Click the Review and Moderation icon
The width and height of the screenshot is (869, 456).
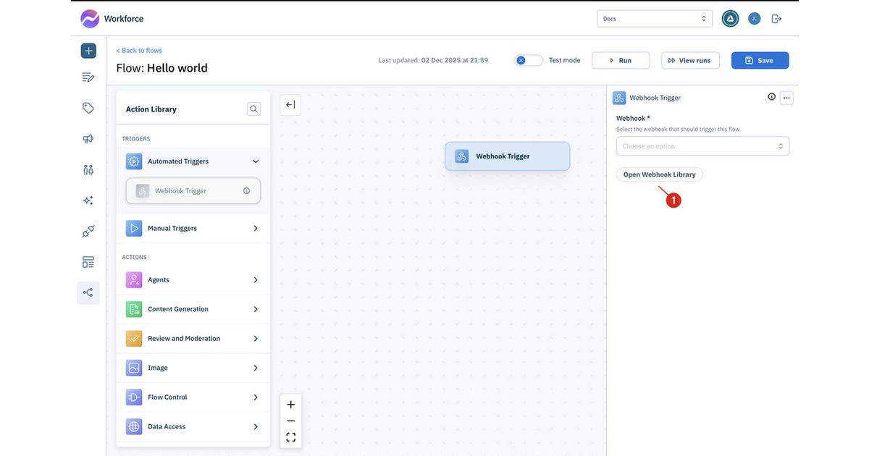134,339
